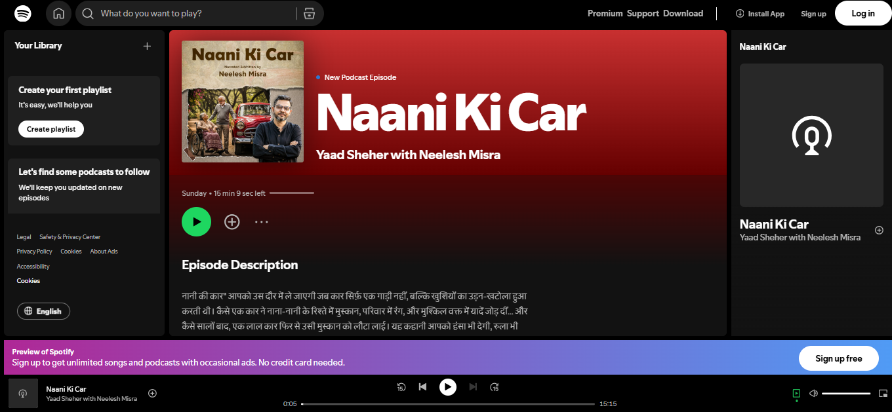Open the Accessibility link
892x412 pixels.
pyautogui.click(x=33, y=267)
